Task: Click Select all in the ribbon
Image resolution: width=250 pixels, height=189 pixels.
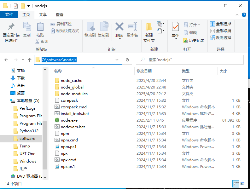Action: click(220, 24)
